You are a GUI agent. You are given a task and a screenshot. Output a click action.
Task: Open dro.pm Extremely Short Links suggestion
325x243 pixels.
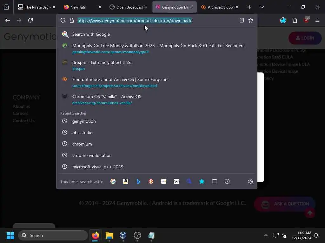pos(157,65)
